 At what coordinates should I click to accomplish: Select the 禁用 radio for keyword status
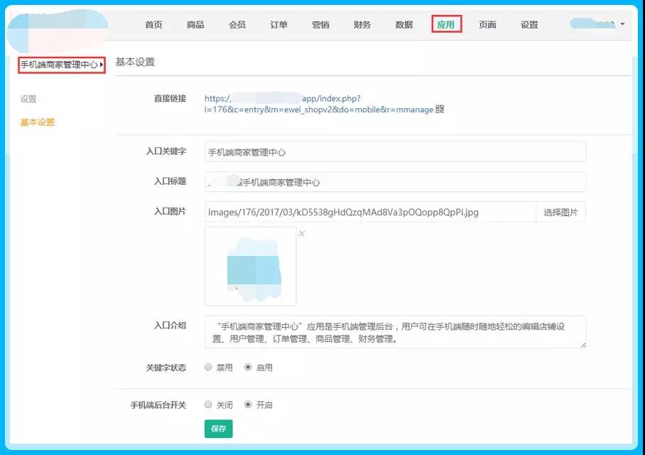pyautogui.click(x=208, y=368)
